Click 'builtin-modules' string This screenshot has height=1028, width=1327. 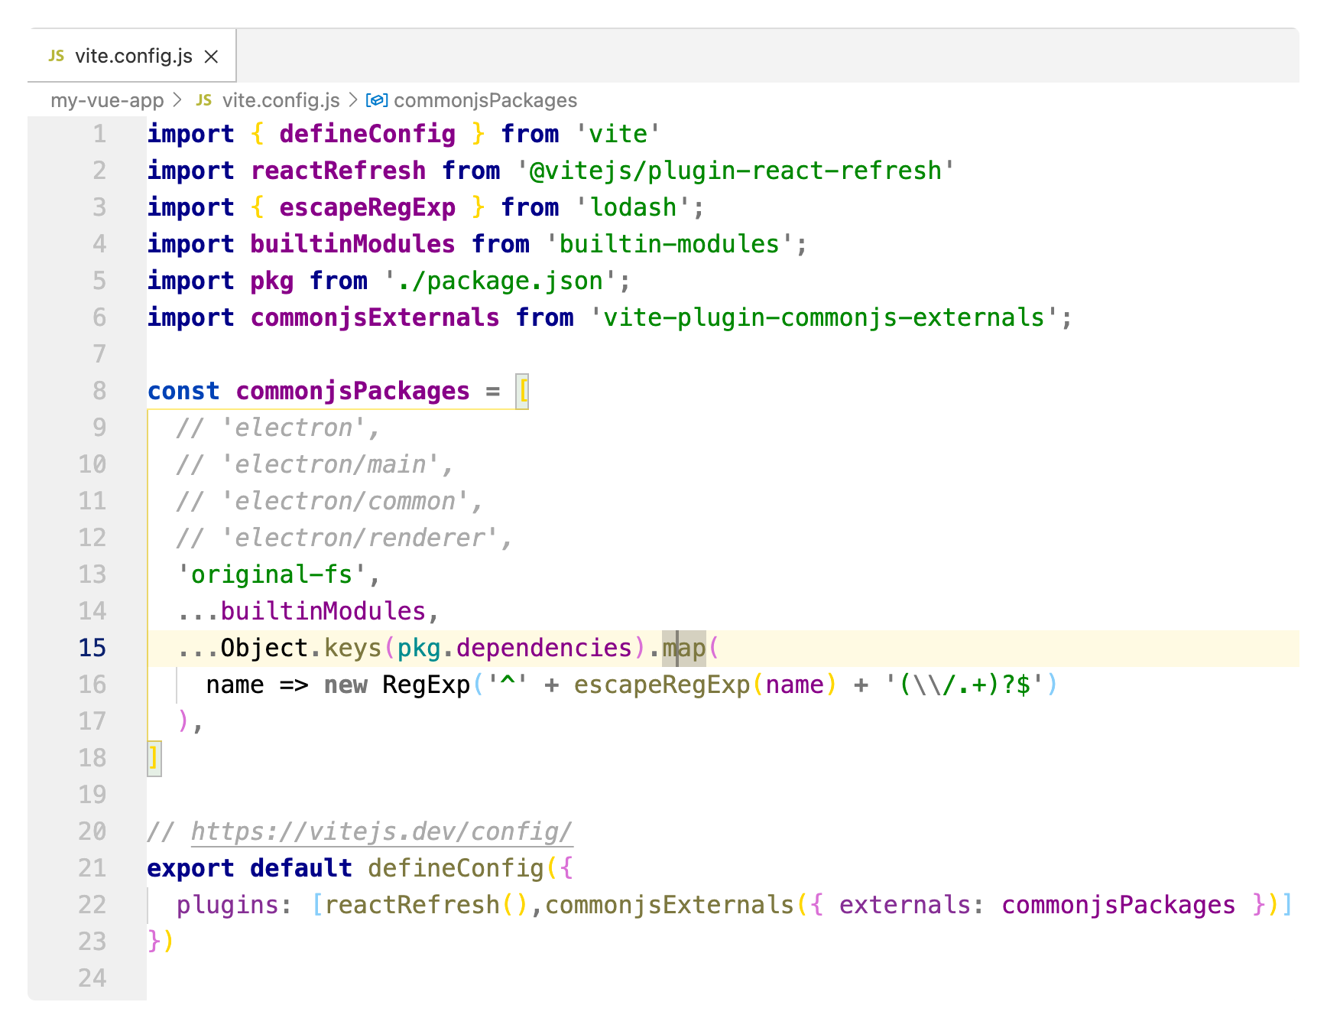point(669,244)
